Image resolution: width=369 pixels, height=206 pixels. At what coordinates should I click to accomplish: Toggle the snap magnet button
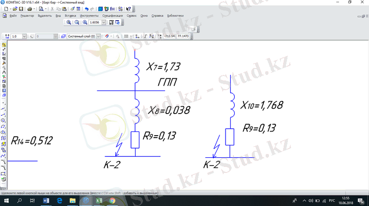107,36
